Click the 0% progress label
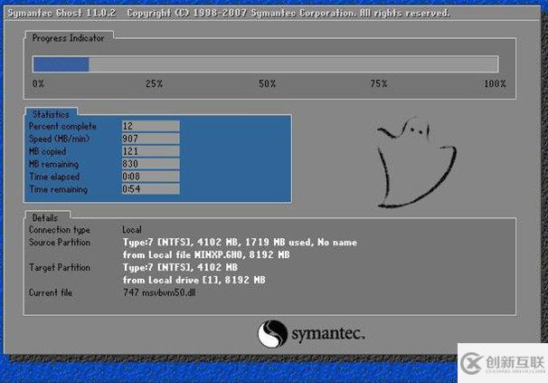This screenshot has height=383, width=548. tap(39, 83)
